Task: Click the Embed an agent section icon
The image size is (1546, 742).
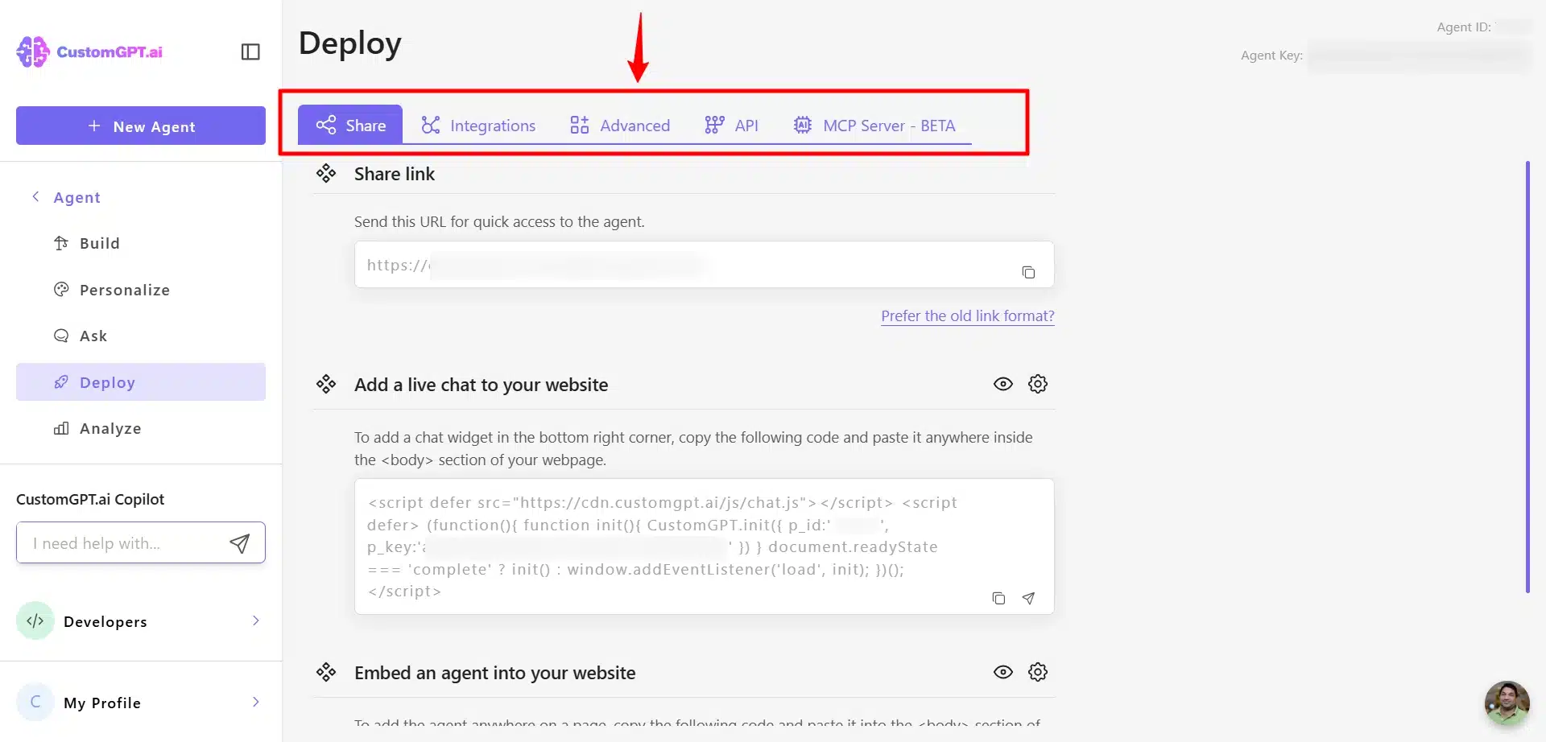Action: (x=326, y=672)
